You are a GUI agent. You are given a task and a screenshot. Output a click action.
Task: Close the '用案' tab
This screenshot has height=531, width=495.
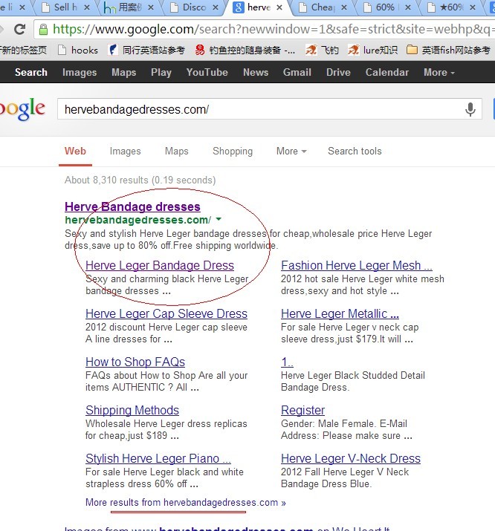(151, 7)
